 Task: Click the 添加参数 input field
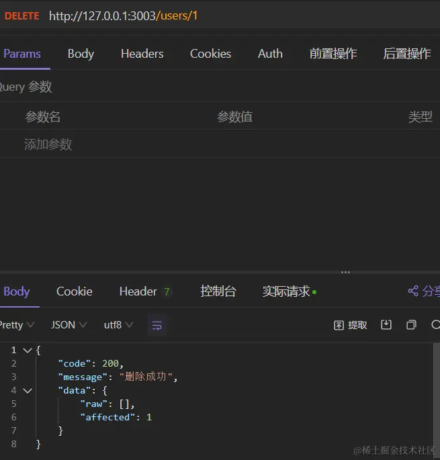point(48,144)
